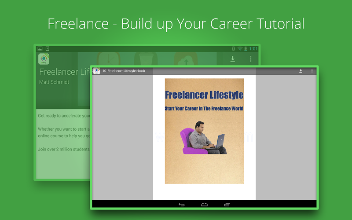Tap the battery icon in the back window status bar
The width and height of the screenshot is (352, 220).
pos(246,49)
